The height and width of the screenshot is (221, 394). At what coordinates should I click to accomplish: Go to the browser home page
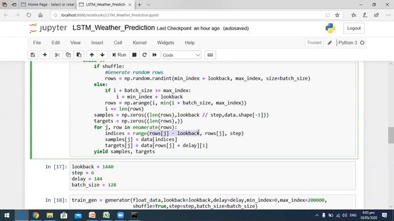(x=40, y=15)
